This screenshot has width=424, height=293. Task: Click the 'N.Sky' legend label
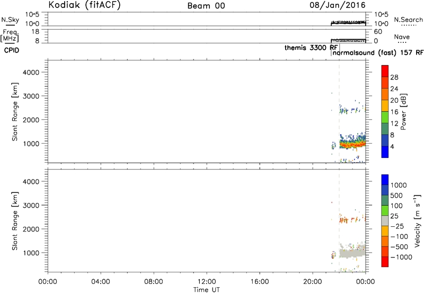coord(10,20)
